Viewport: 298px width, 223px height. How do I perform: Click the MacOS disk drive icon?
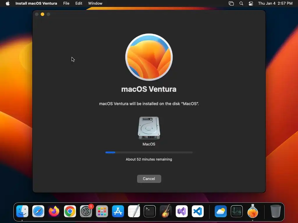[x=149, y=128]
